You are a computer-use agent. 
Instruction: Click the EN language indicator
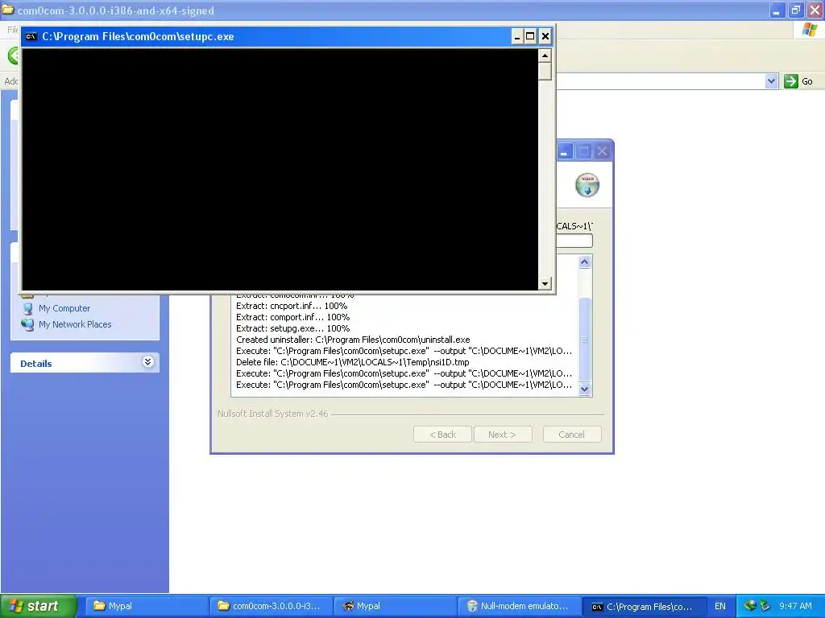719,606
